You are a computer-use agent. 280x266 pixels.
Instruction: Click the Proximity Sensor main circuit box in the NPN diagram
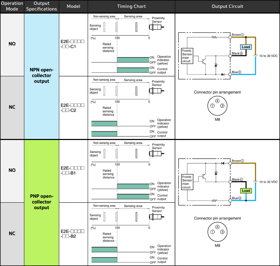(187, 56)
